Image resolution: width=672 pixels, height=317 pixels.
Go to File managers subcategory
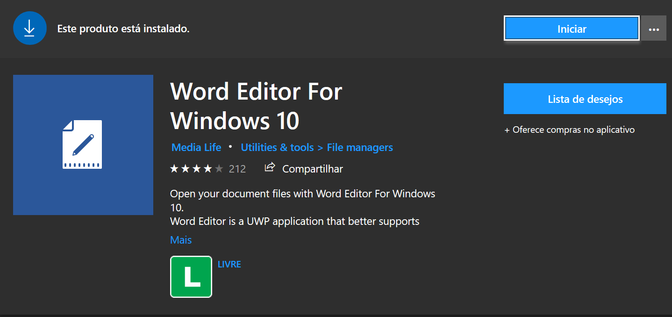(360, 147)
